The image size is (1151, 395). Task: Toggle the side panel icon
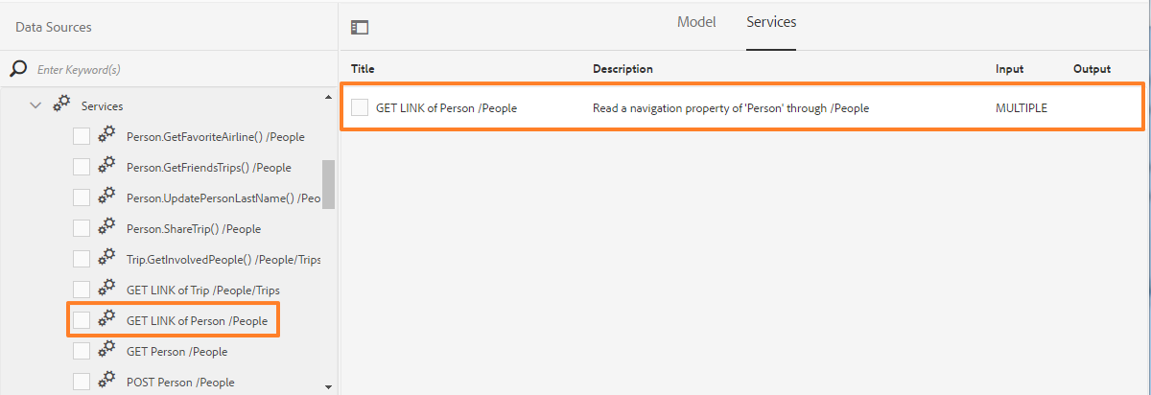(360, 28)
